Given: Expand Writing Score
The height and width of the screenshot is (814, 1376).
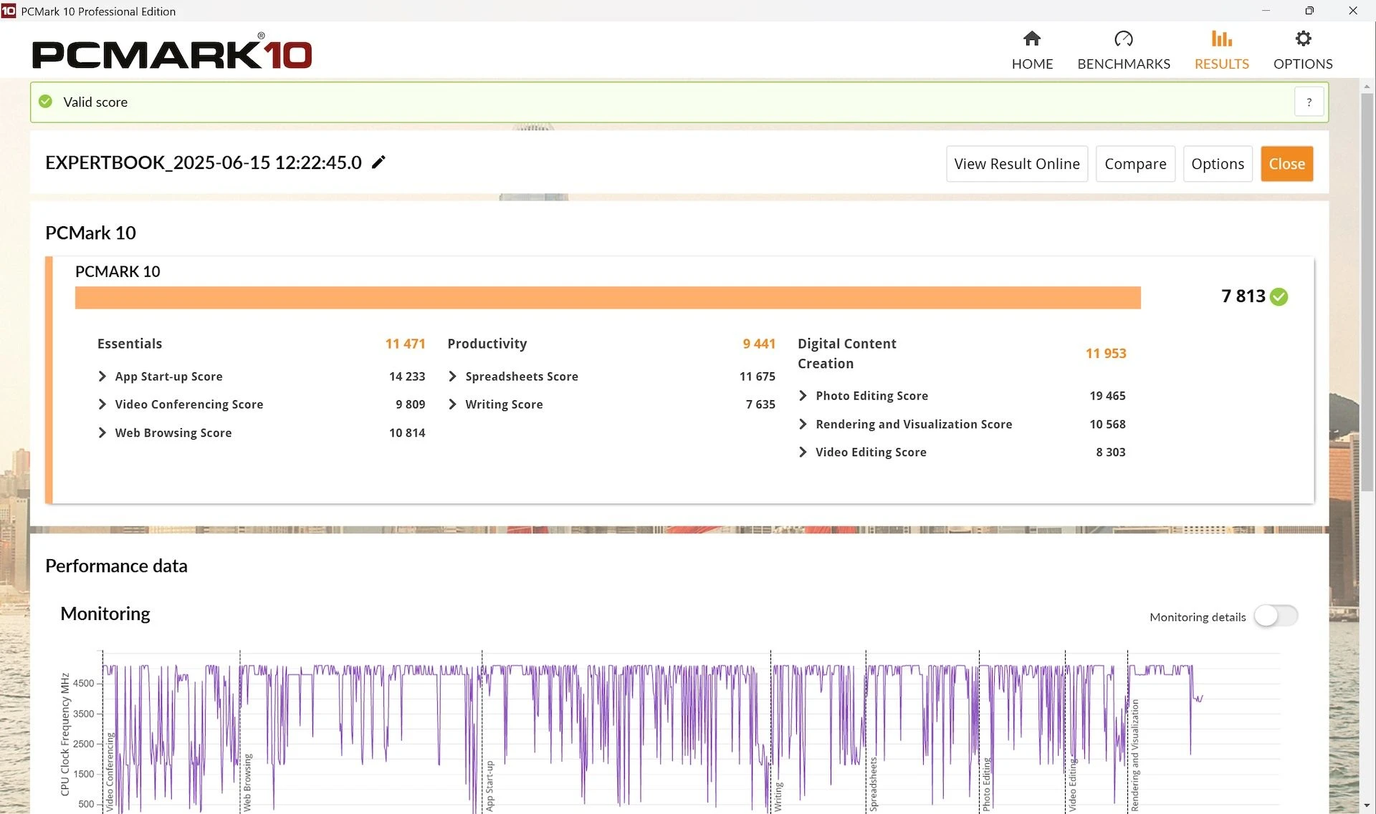Looking at the screenshot, I should coord(452,404).
